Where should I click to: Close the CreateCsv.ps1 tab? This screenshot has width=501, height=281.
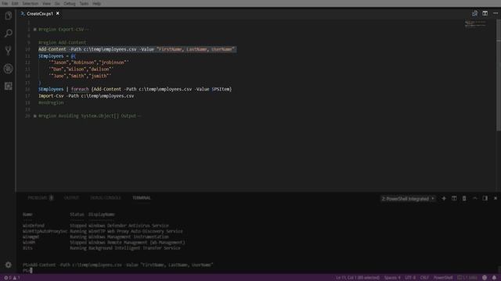(57, 13)
